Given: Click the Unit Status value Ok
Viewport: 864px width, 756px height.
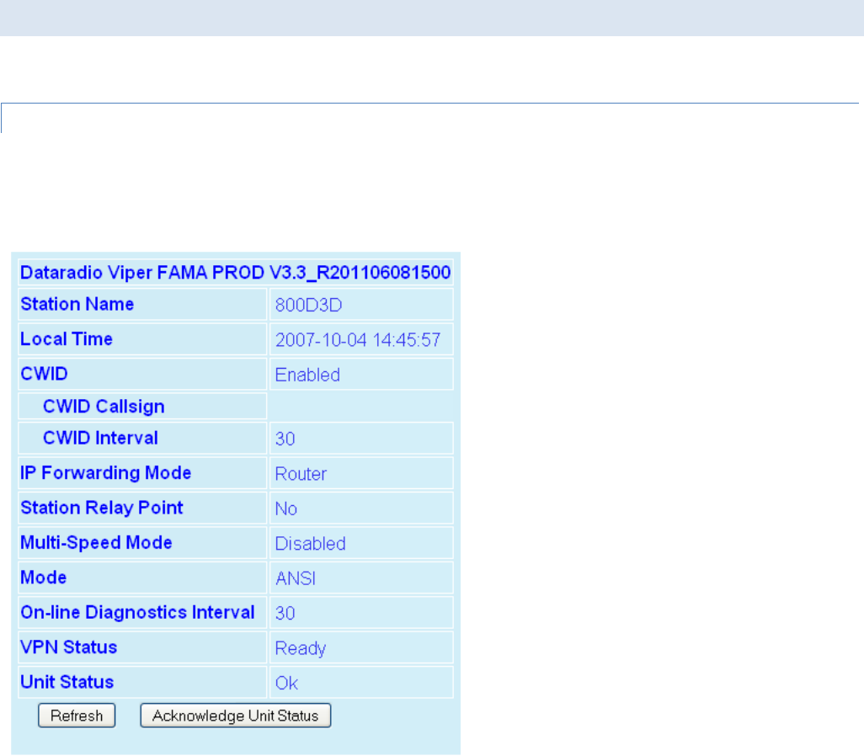Looking at the screenshot, I should [286, 683].
